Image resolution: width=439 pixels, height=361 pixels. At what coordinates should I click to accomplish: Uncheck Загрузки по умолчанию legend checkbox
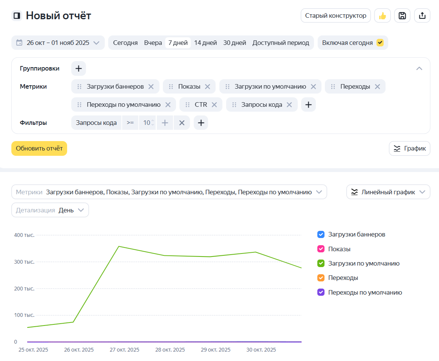pos(321,263)
